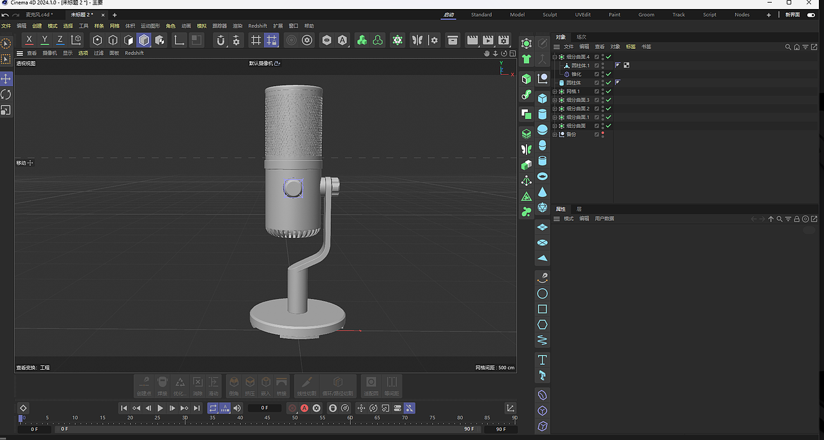Image resolution: width=824 pixels, height=440 pixels.
Task: Select the Move tool in the left toolbar
Action: [6, 78]
